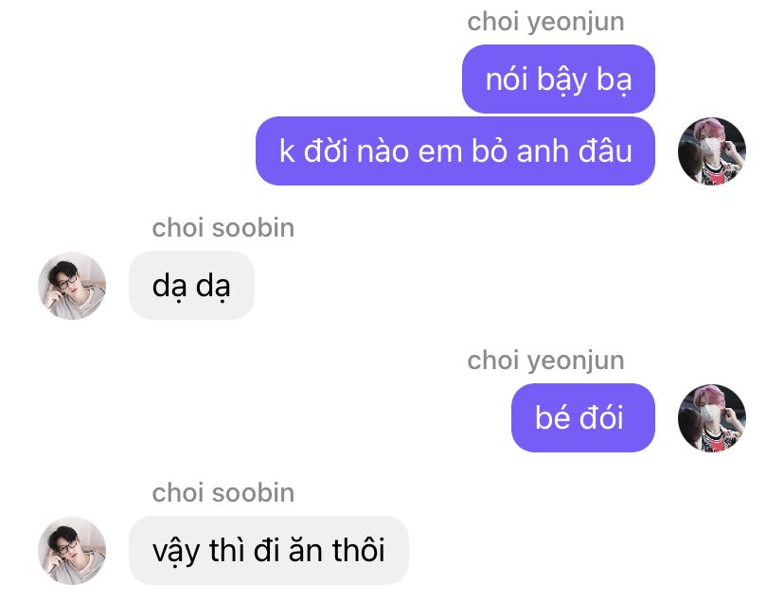Viewport: 784px width, 601px height.
Task: Tap the purple 'bé đói' message bubble
Action: 583,417
